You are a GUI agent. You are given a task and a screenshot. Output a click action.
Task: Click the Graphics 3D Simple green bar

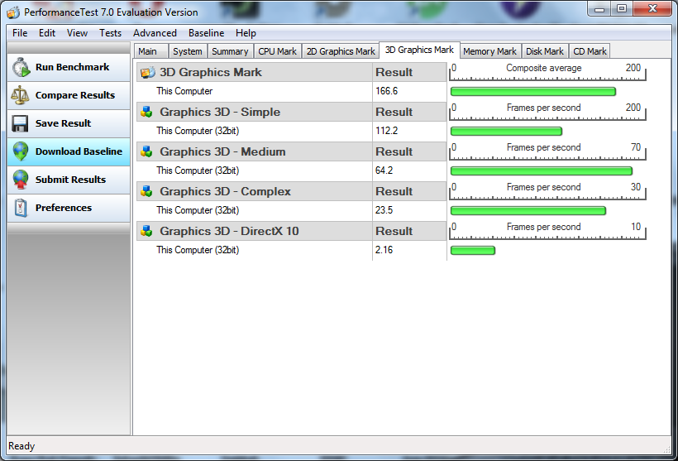coord(506,131)
